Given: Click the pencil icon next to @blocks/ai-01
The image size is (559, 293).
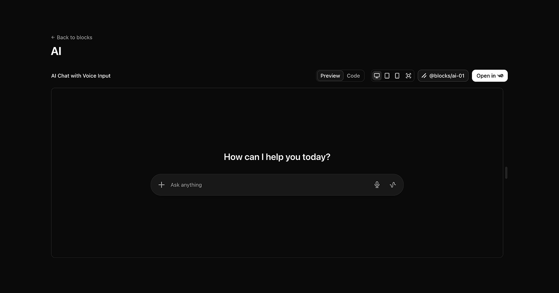Looking at the screenshot, I should [x=423, y=75].
